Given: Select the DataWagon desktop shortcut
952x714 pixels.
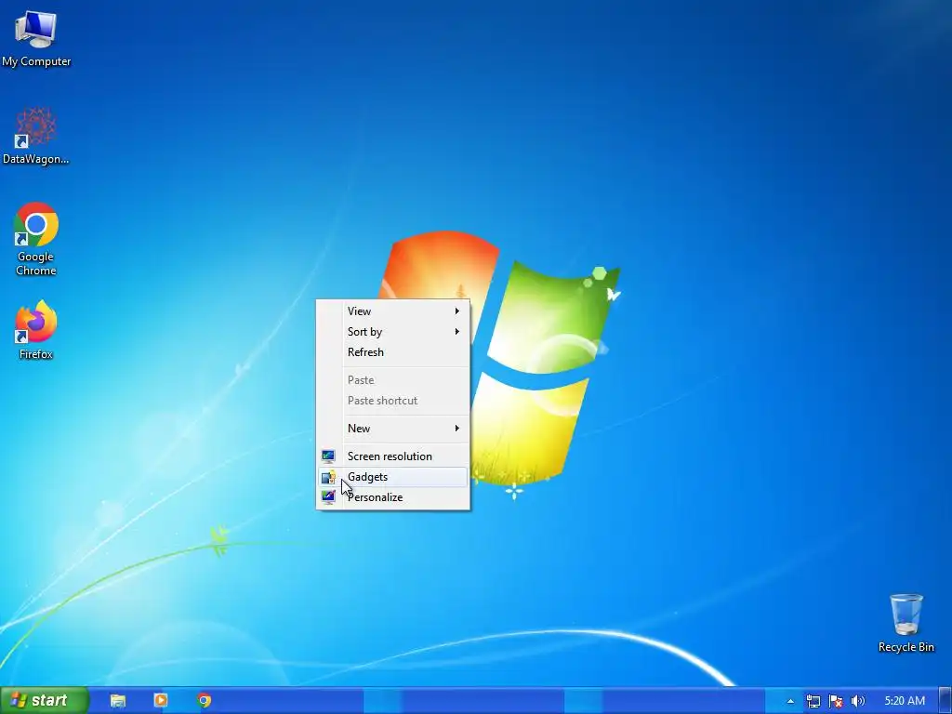Looking at the screenshot, I should coord(36,136).
